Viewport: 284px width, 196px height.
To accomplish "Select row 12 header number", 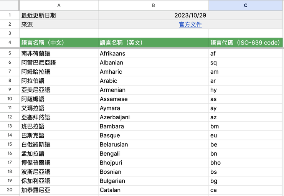I will 10,117.
